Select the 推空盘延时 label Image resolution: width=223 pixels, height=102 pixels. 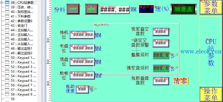(x=138, y=68)
